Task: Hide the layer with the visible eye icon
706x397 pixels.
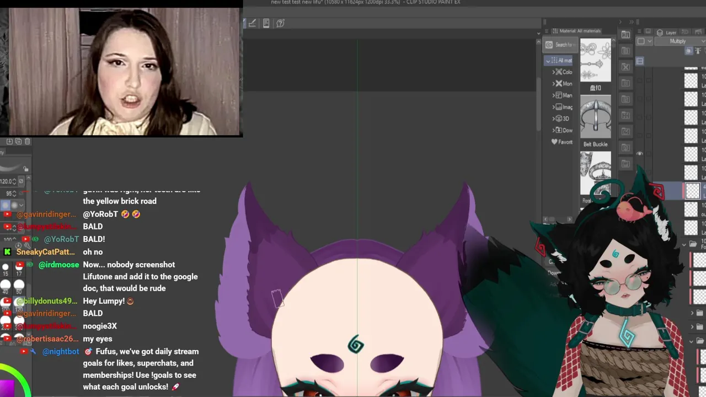Action: point(640,154)
